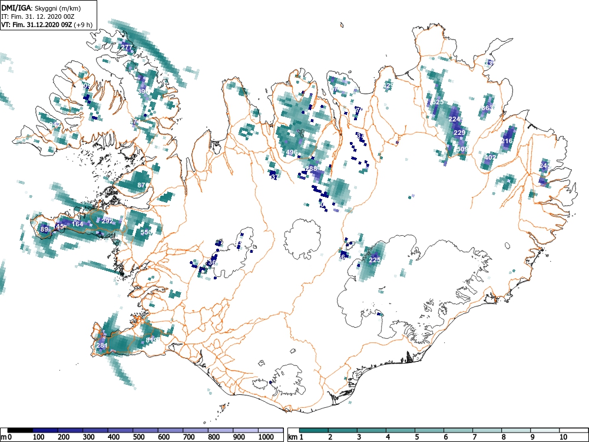Click the dark navy 100–200 m legend swatch
Image resolution: width=589 pixels, height=442 pixels.
[45, 430]
